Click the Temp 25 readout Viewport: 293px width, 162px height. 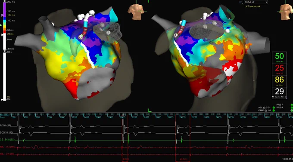[x=279, y=69]
